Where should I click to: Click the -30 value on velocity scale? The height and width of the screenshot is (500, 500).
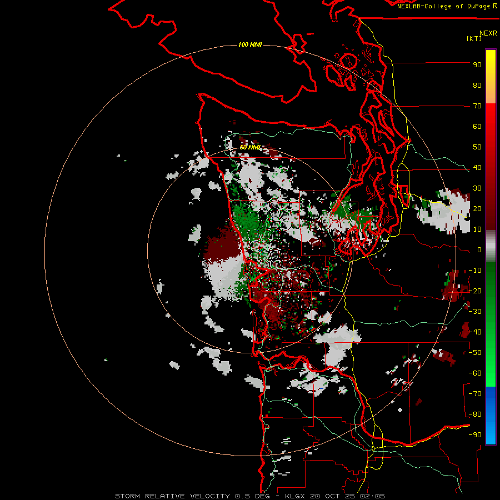475,312
